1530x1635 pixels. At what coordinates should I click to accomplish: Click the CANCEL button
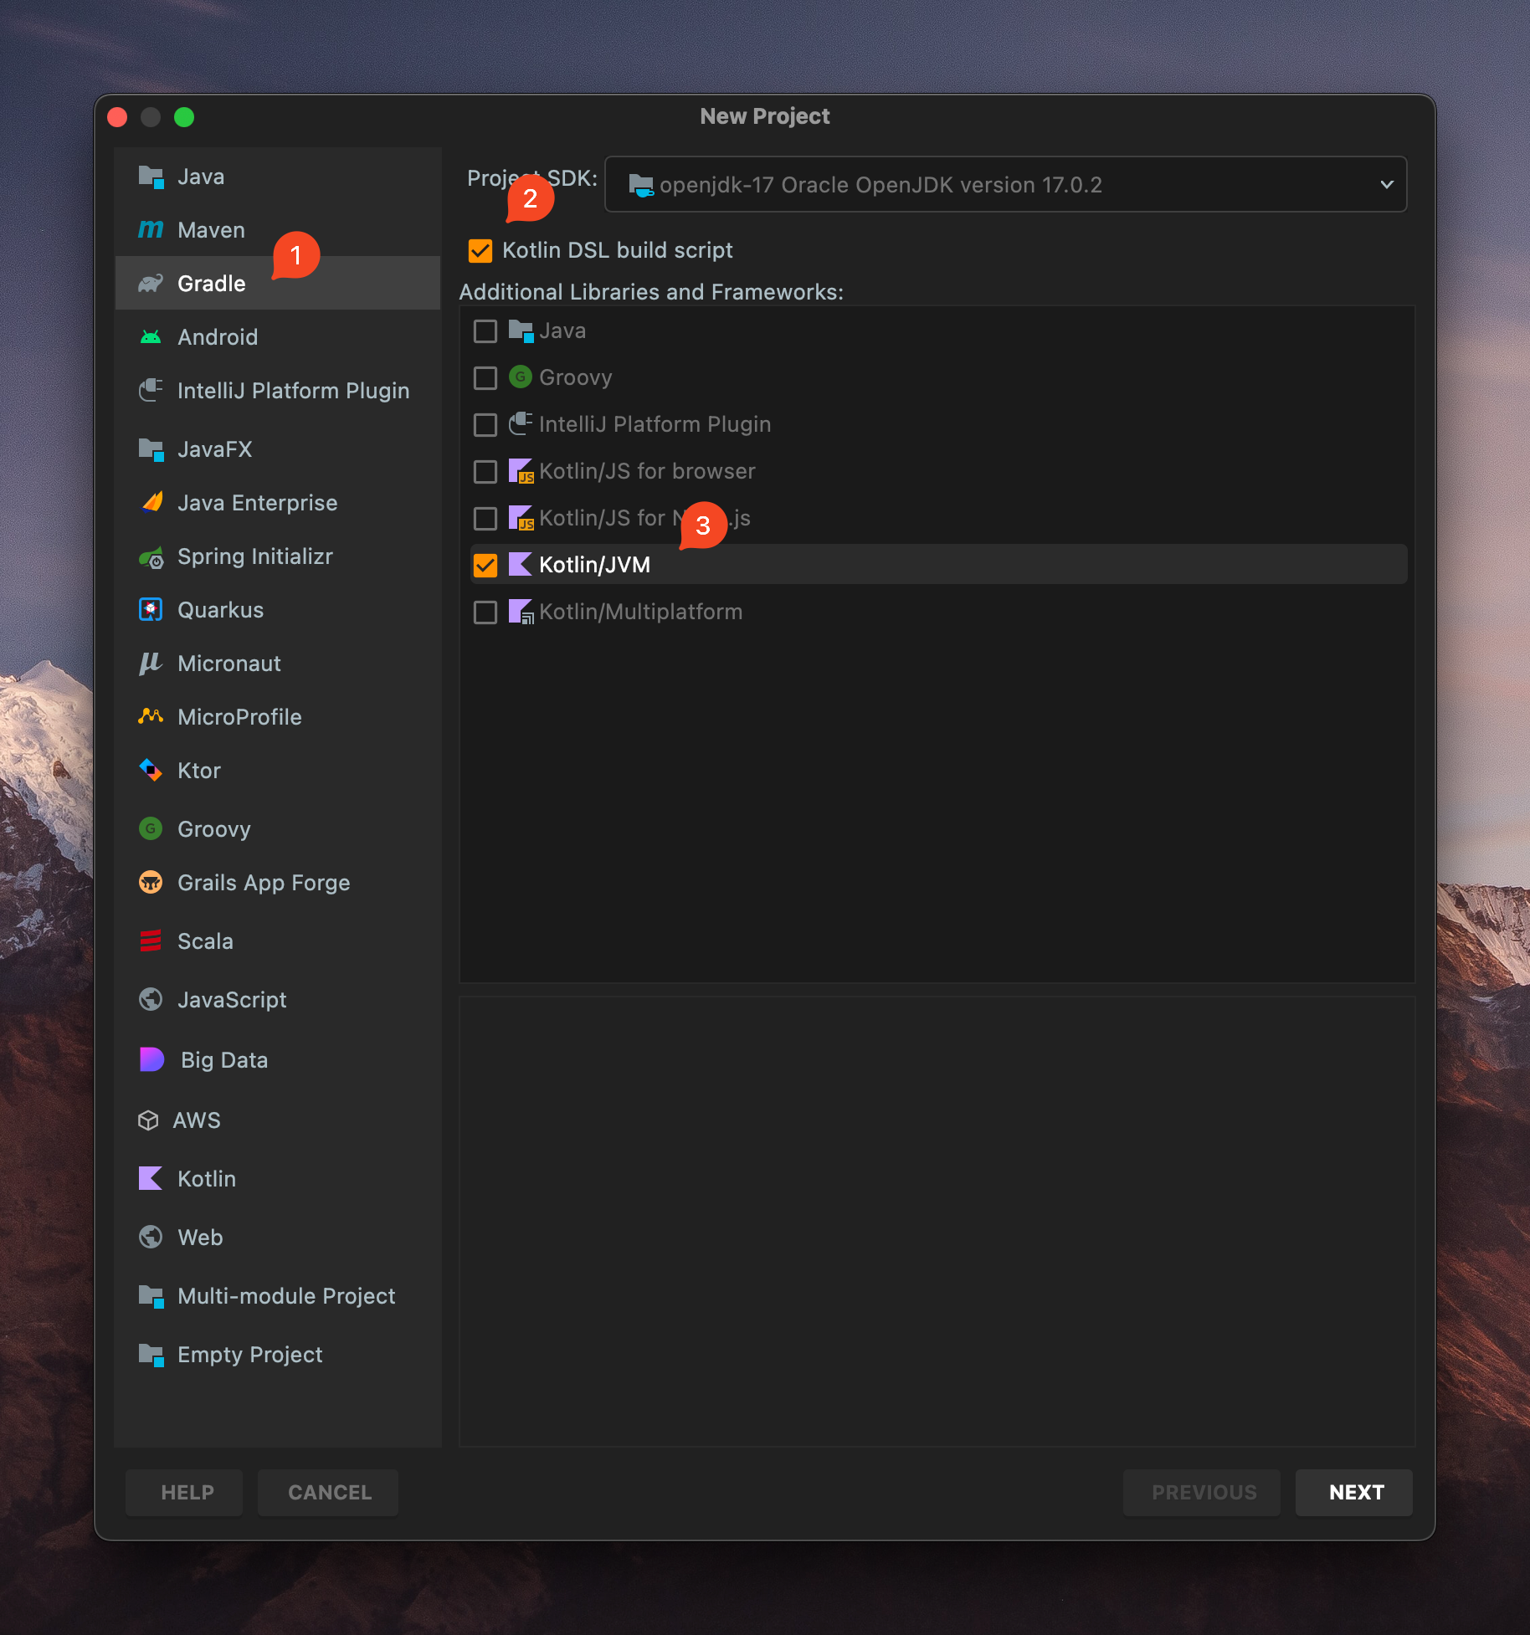click(x=328, y=1492)
